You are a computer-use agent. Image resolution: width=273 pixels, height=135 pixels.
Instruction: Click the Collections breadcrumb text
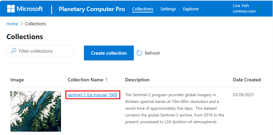pos(35,24)
